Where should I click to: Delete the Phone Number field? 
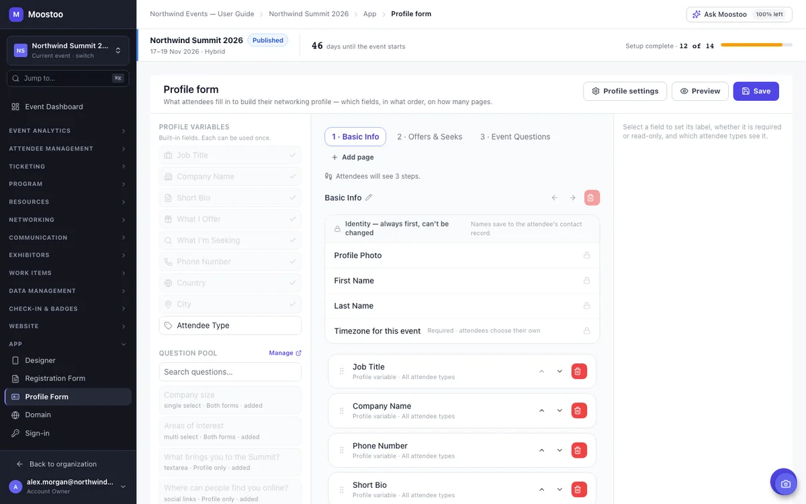[x=579, y=450]
